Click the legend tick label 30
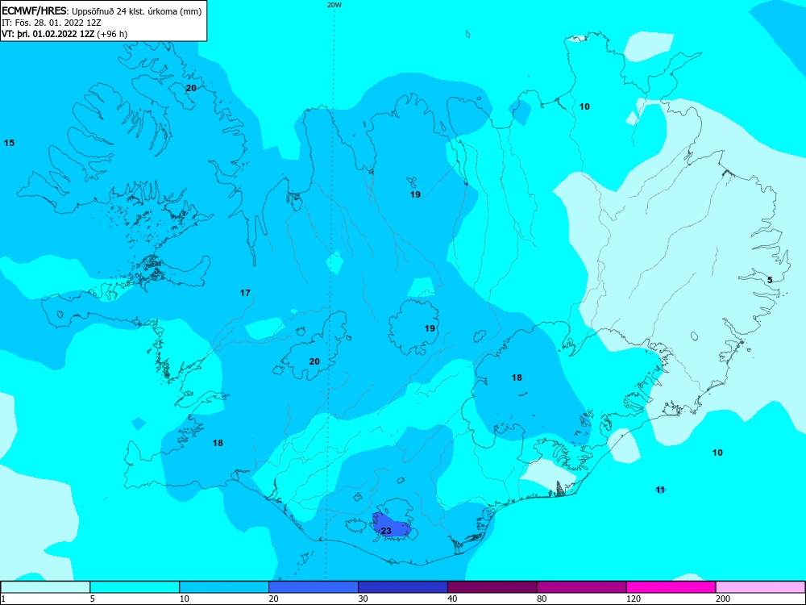 [363, 599]
